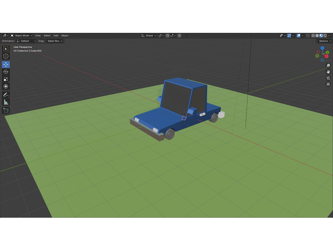Open the Drag Select Box dropdown
The height and width of the screenshot is (250, 333).
tap(55, 41)
